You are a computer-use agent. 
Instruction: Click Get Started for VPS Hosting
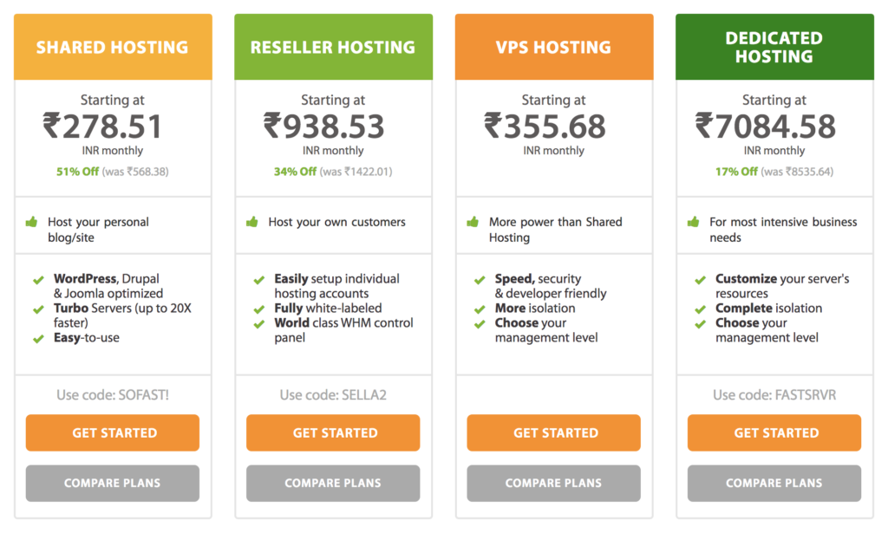point(554,432)
